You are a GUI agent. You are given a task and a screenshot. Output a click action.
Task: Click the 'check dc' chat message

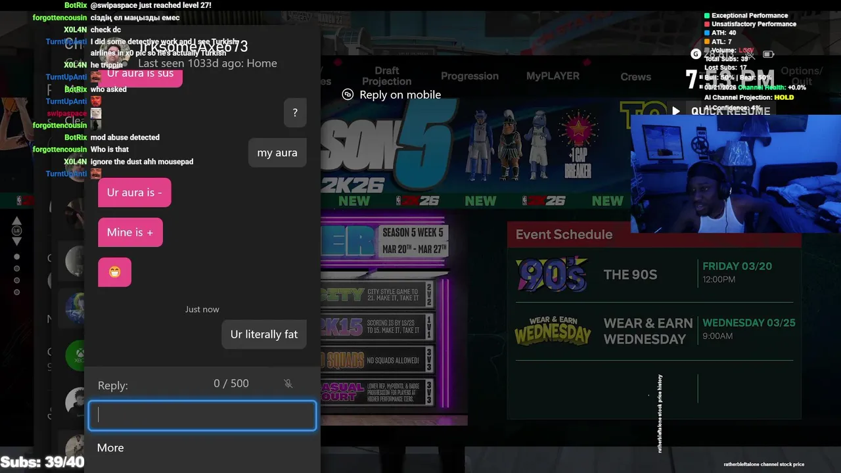tap(106, 30)
